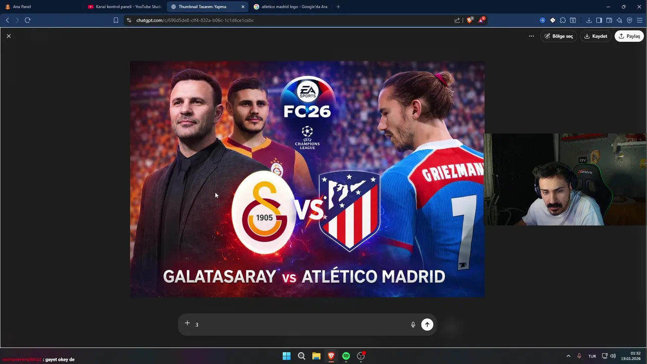Open File Explorer from the taskbar
647x364 pixels.
316,356
